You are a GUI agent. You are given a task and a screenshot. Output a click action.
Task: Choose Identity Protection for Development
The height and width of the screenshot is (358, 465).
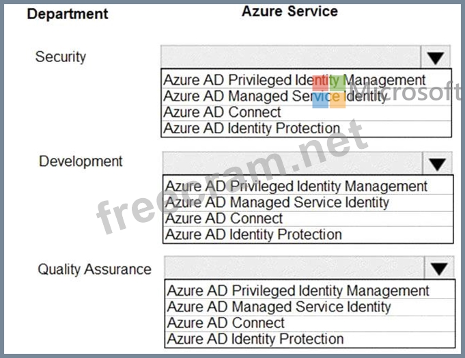tap(254, 234)
